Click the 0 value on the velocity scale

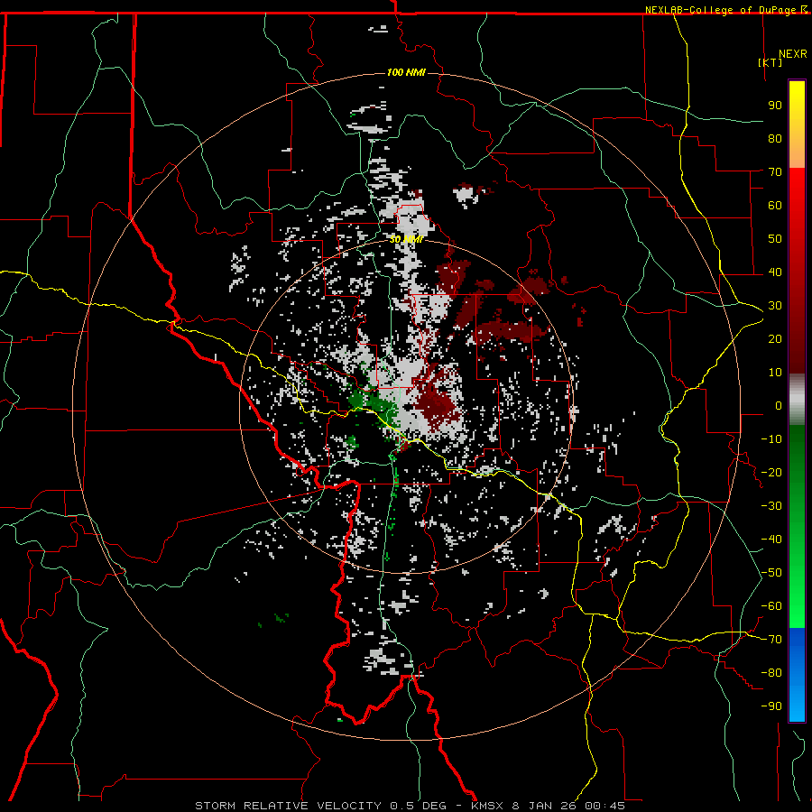point(779,406)
